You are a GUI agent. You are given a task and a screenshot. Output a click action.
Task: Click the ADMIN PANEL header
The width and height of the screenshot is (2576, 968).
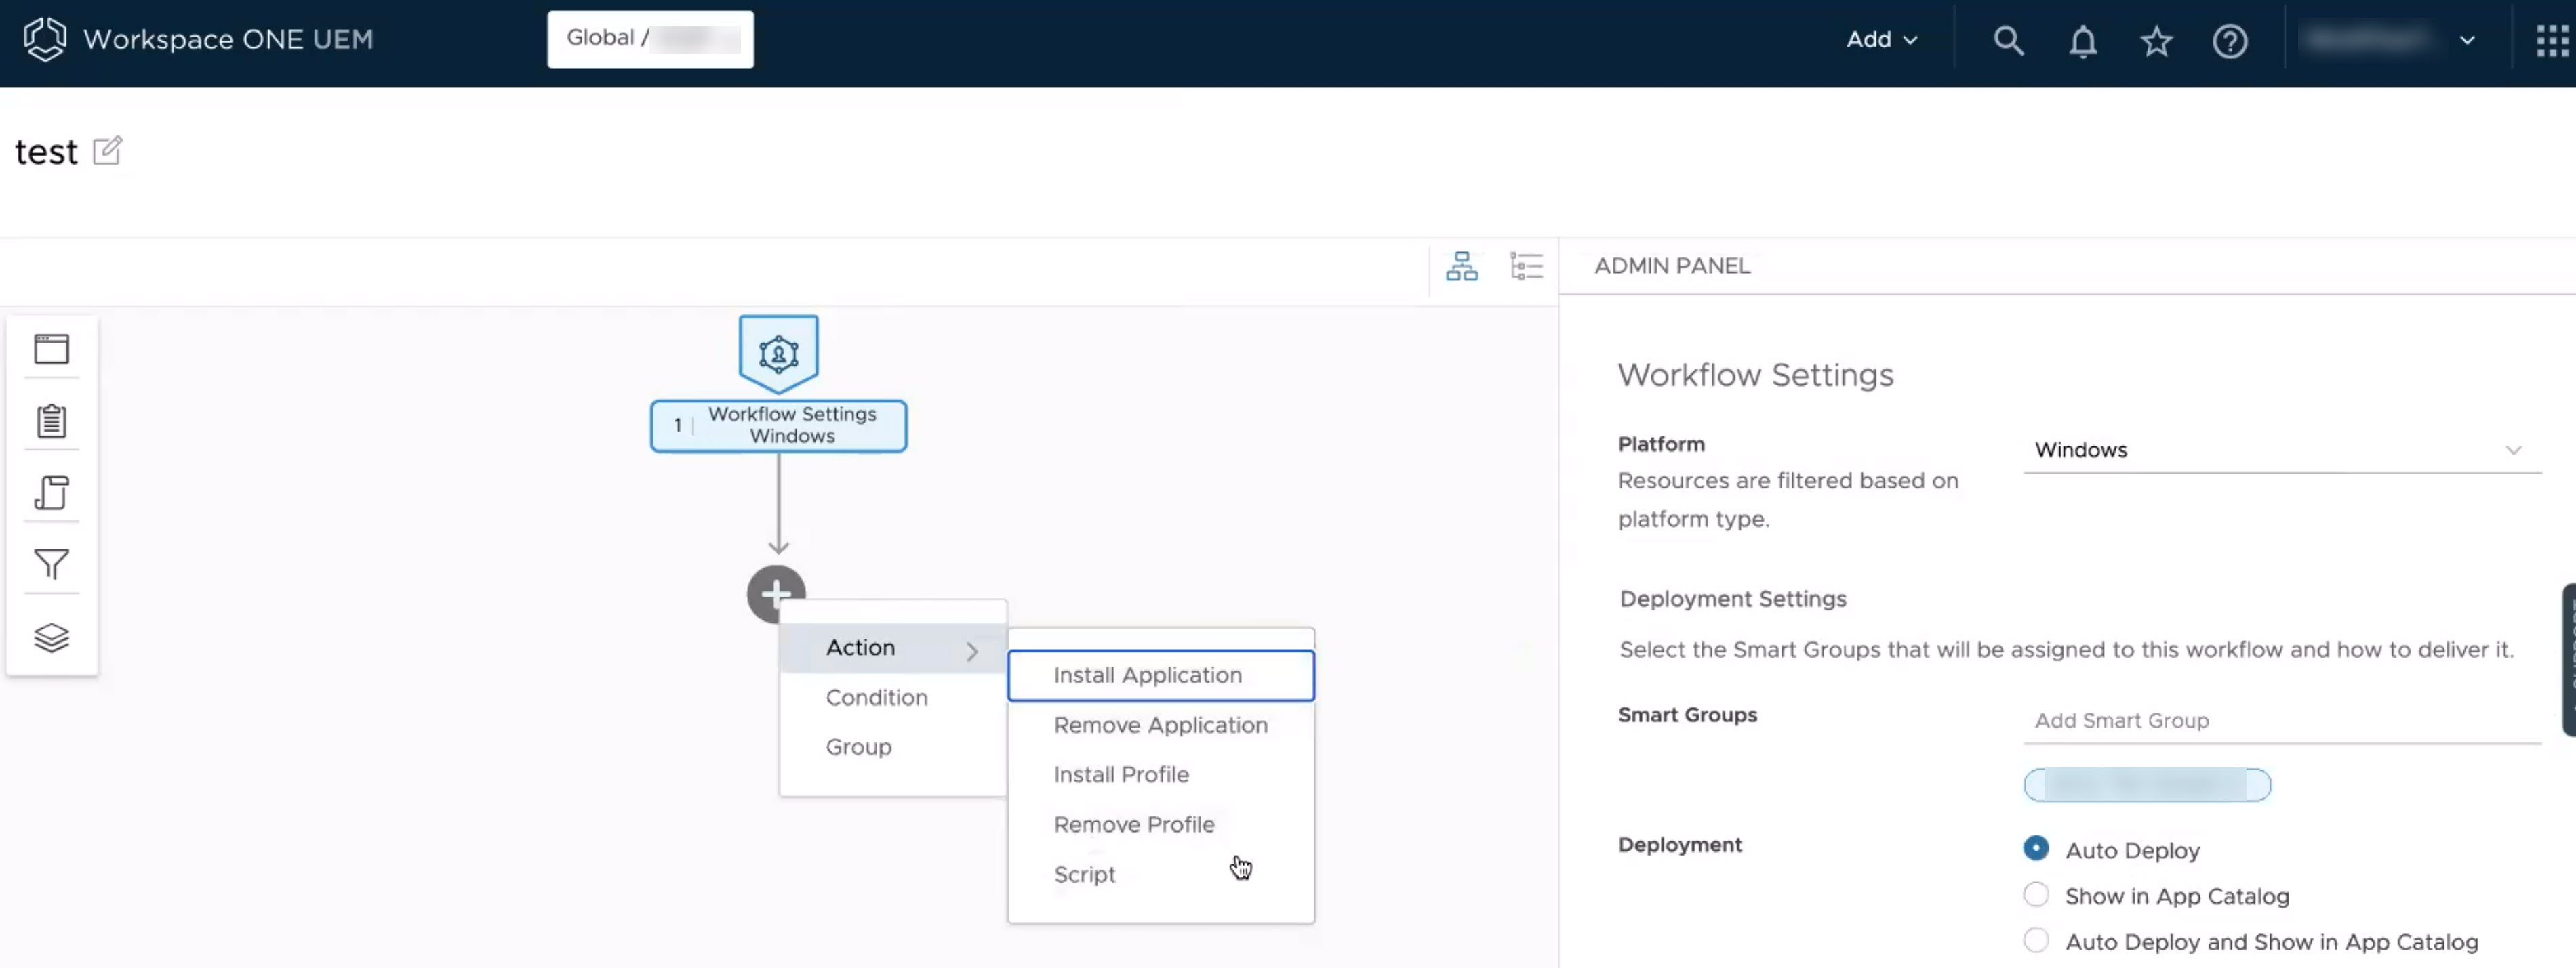[1672, 266]
